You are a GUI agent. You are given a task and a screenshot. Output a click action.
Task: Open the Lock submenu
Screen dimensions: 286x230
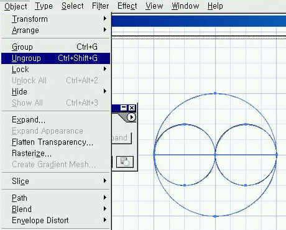55,70
